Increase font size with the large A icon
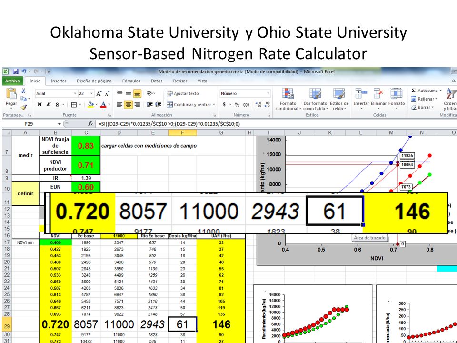The height and width of the screenshot is (343, 457). click(99, 94)
